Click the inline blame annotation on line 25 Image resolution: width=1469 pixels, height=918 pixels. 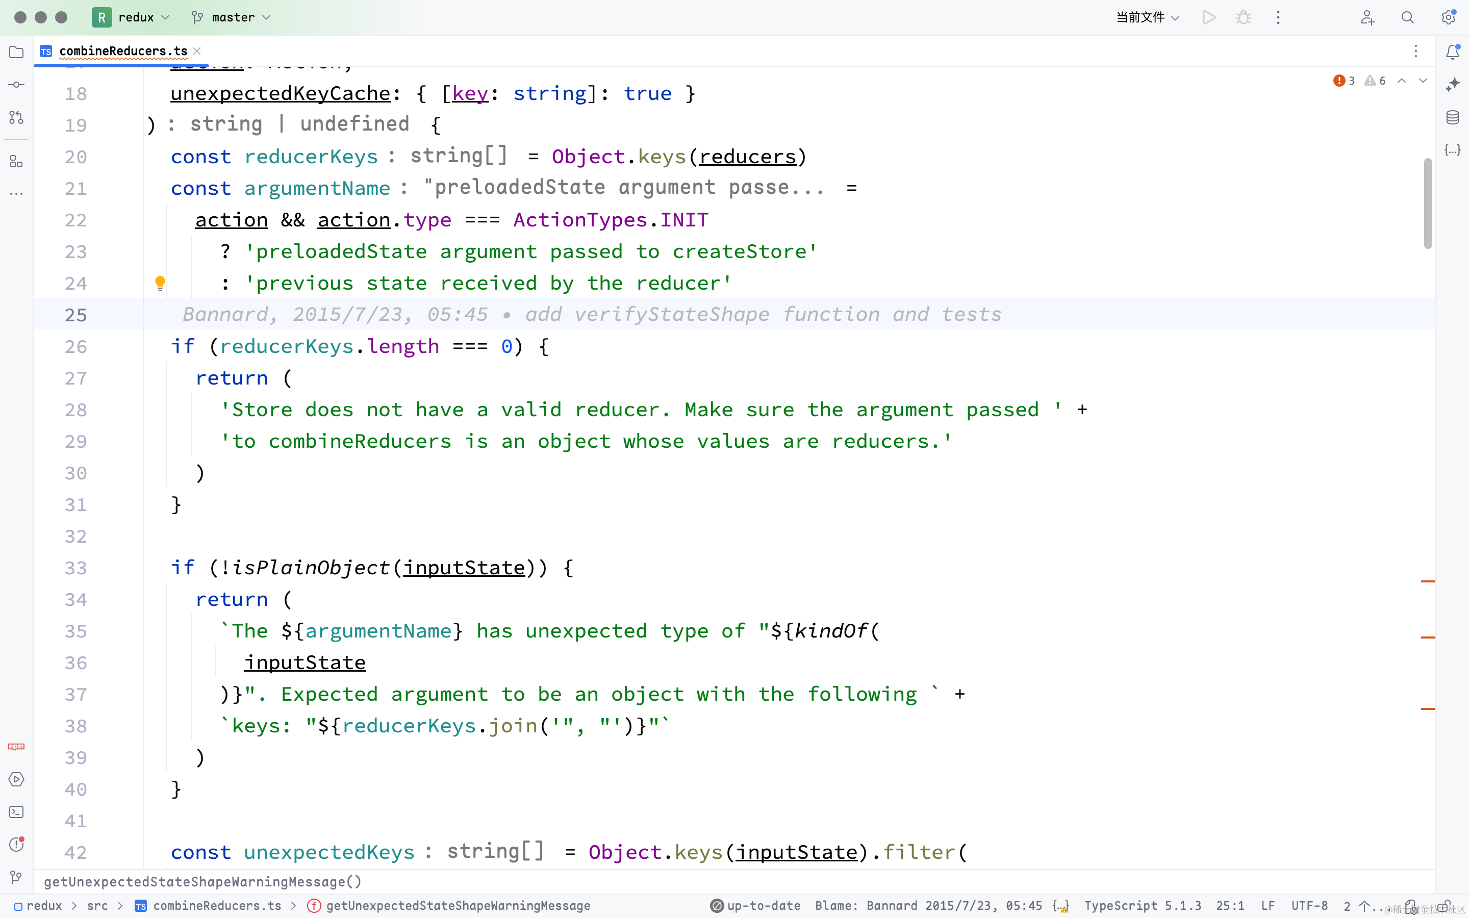[592, 315]
